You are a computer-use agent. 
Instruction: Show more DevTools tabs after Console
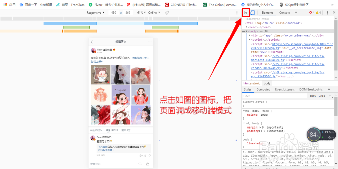click(296, 13)
